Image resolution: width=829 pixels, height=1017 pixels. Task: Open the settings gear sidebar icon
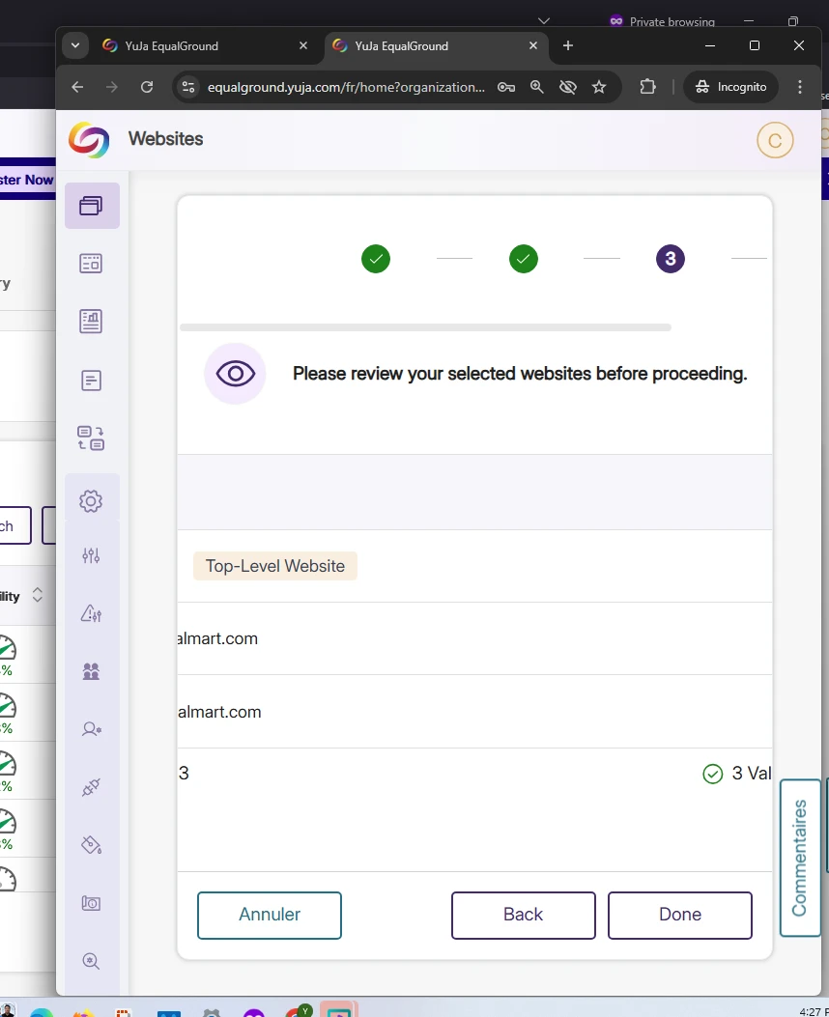91,500
